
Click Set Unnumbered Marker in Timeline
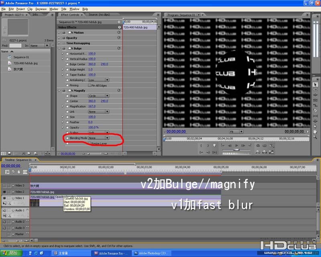[x=19, y=172]
